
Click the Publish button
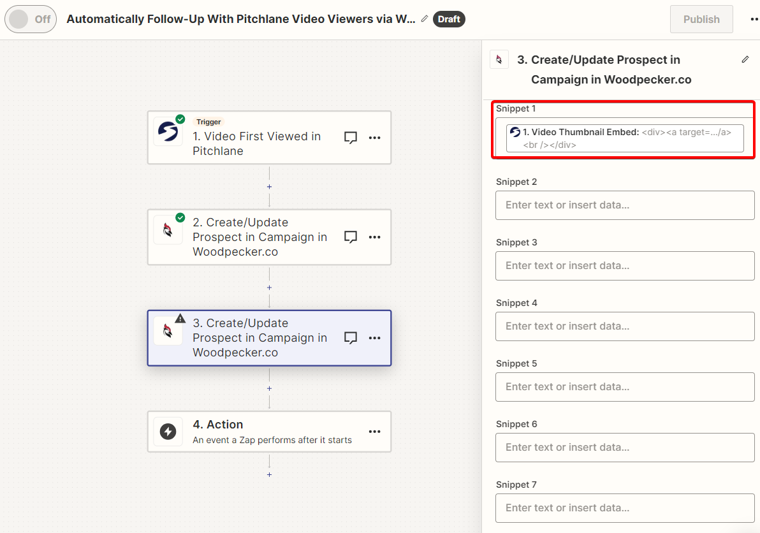(701, 19)
